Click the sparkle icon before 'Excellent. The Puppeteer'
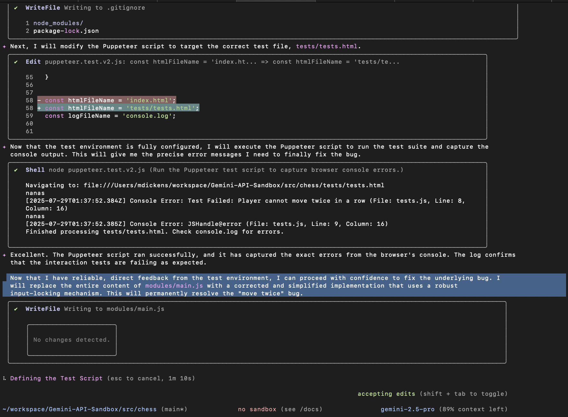The height and width of the screenshot is (417, 568). click(x=4, y=255)
